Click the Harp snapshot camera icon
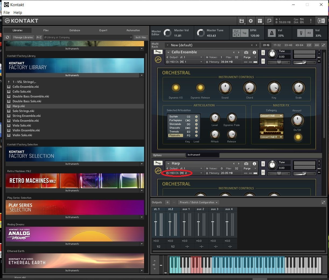The height and width of the screenshot is (280, 329). click(246, 163)
